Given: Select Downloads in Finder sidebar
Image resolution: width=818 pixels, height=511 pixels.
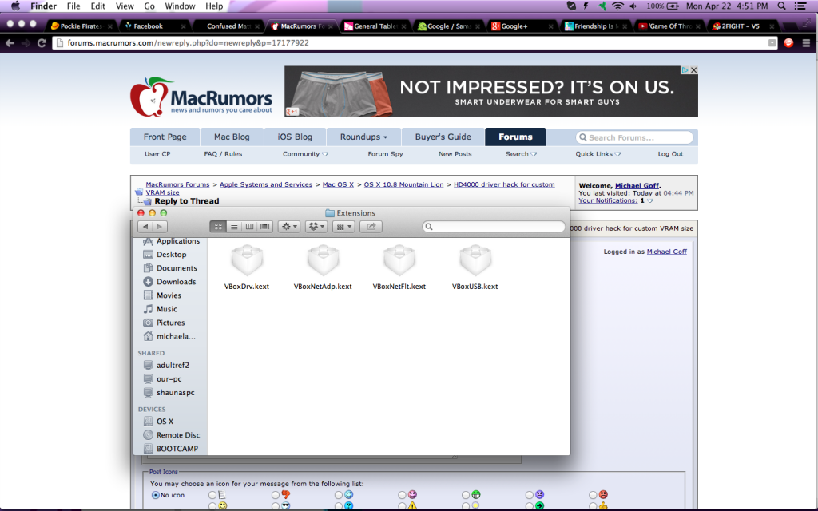Looking at the screenshot, I should coord(170,282).
